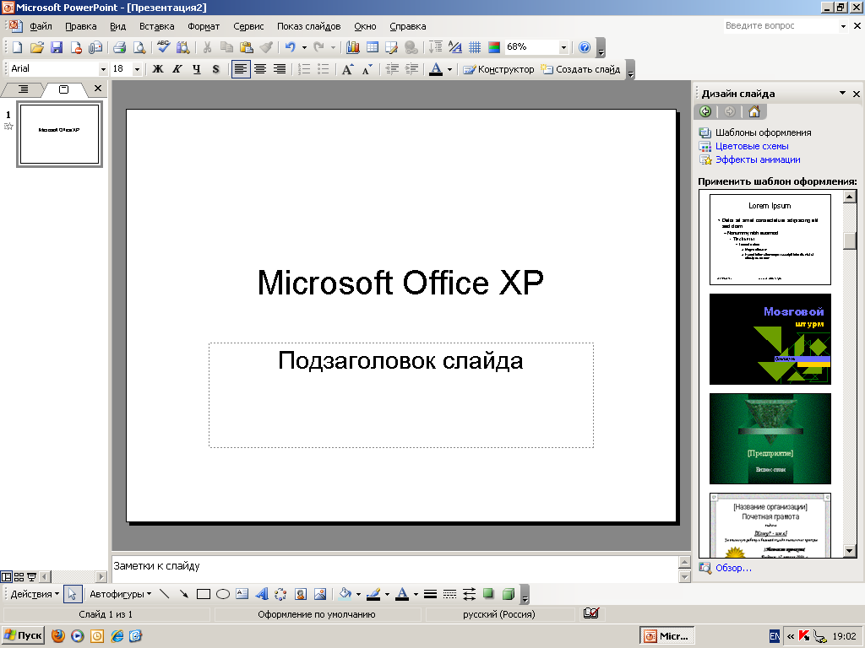Open the Правка menu
The width and height of the screenshot is (865, 648).
click(80, 26)
